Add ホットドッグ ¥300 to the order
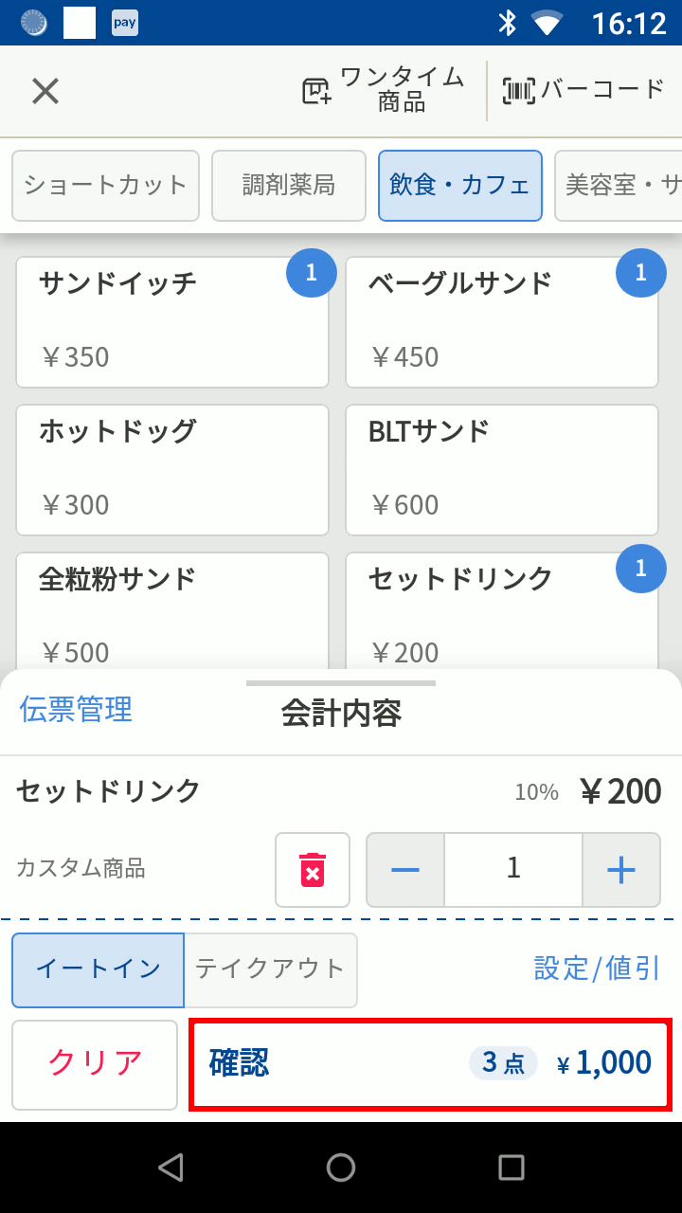682x1213 pixels. click(x=172, y=470)
